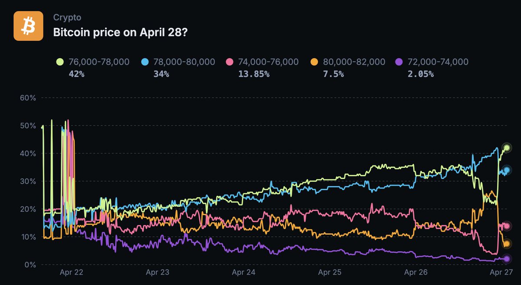
Task: Select the blue 78,000-80,000 legend dot
Action: (145, 62)
